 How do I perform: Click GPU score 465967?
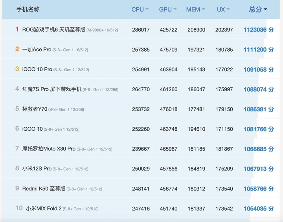(169, 149)
